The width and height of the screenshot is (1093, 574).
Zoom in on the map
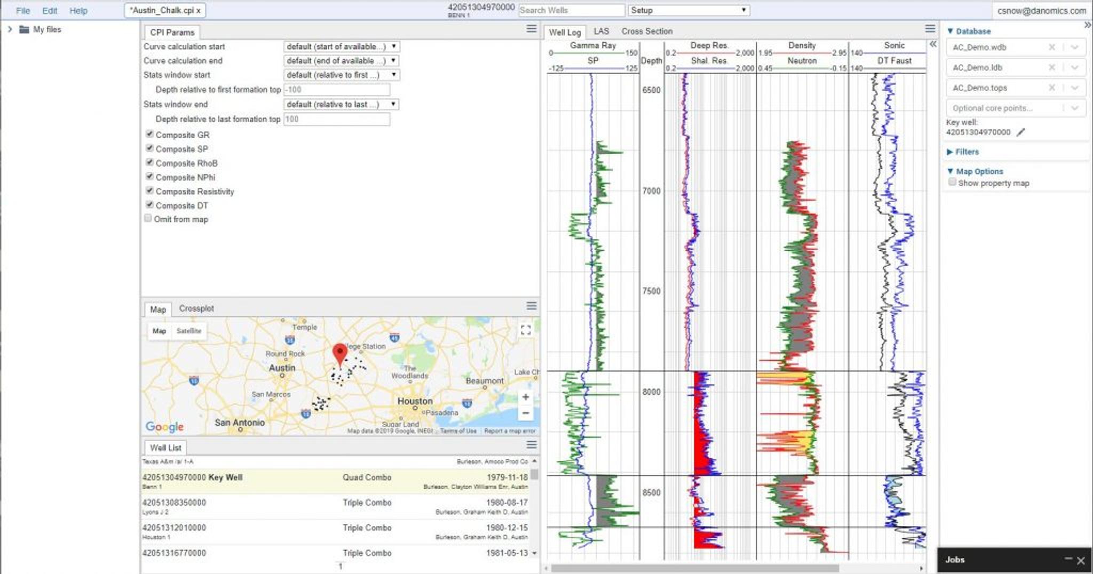525,397
